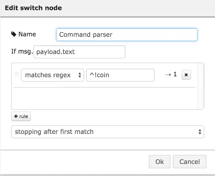Open the matches regex rule type dropdown
The image size is (215, 176).
click(x=52, y=75)
